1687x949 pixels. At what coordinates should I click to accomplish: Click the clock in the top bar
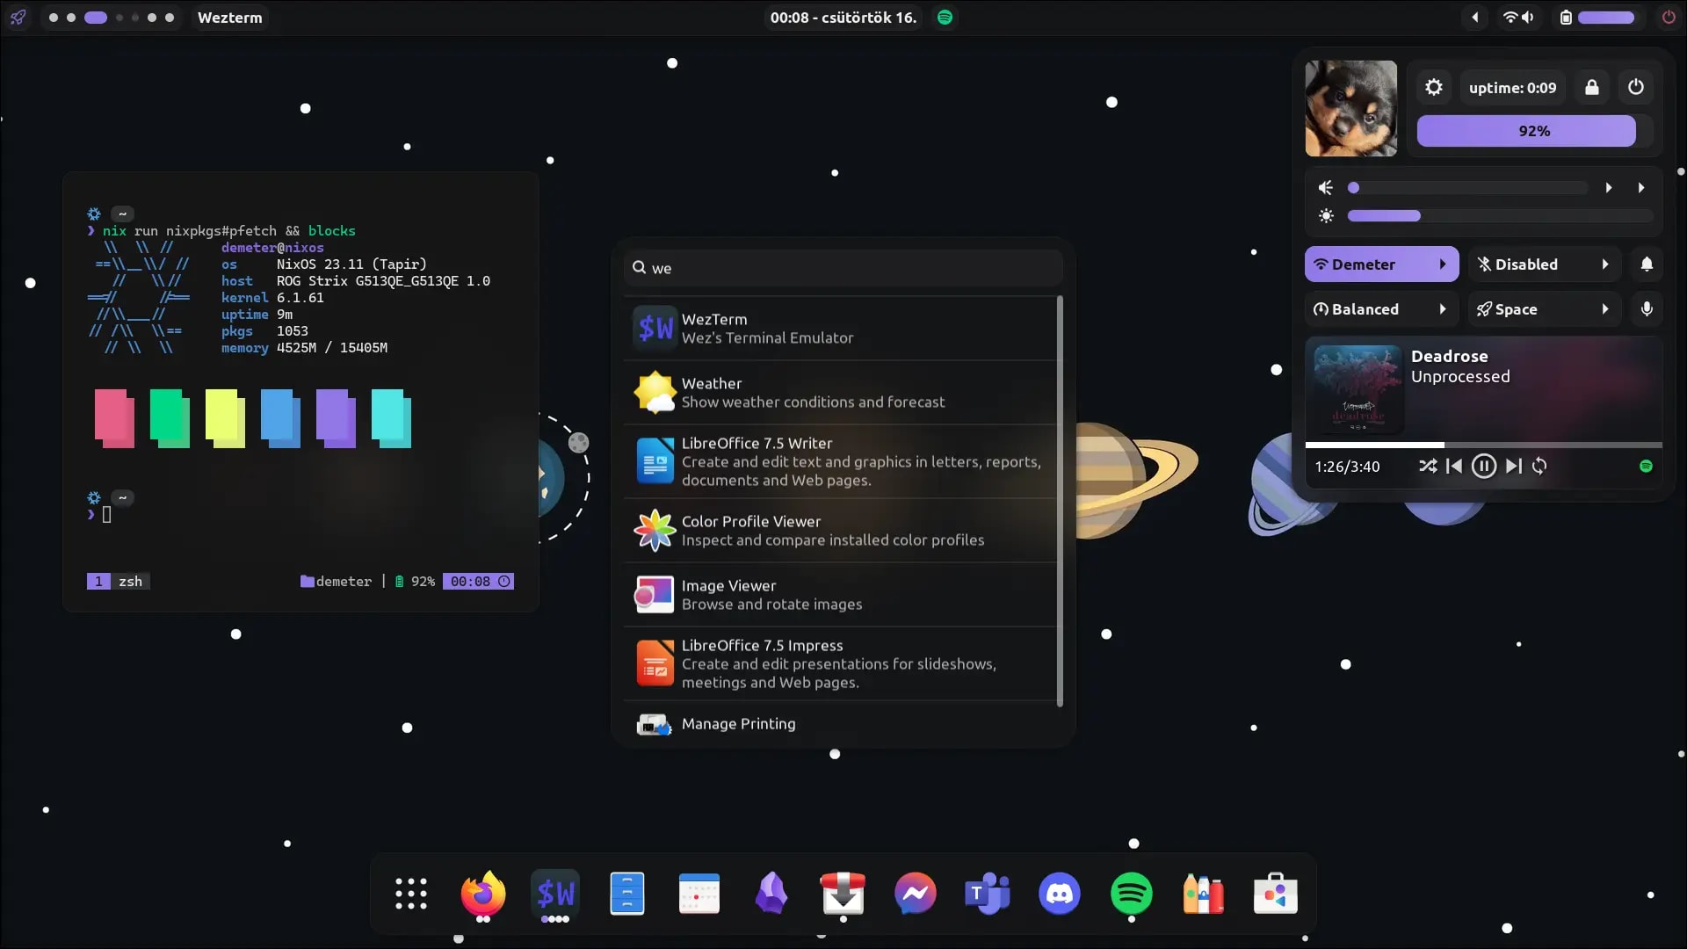(843, 17)
